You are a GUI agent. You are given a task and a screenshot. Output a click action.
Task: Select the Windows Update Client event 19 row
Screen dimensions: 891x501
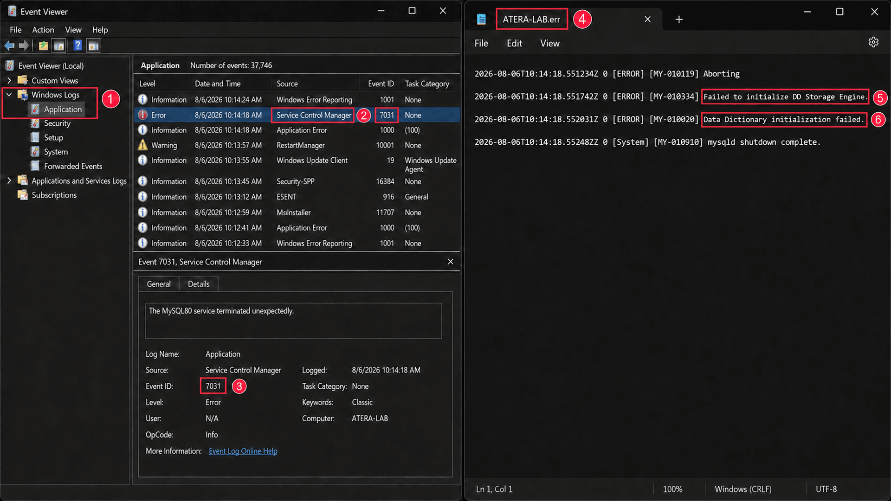tap(297, 165)
